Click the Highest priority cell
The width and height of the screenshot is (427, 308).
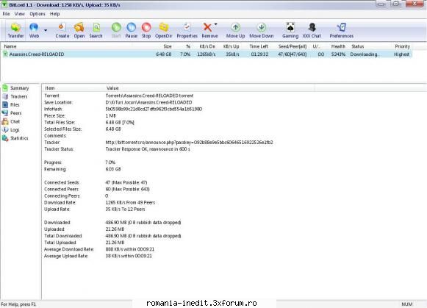point(401,54)
